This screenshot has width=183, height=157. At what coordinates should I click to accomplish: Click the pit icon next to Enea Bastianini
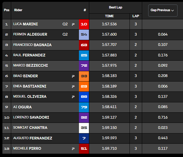73,86
